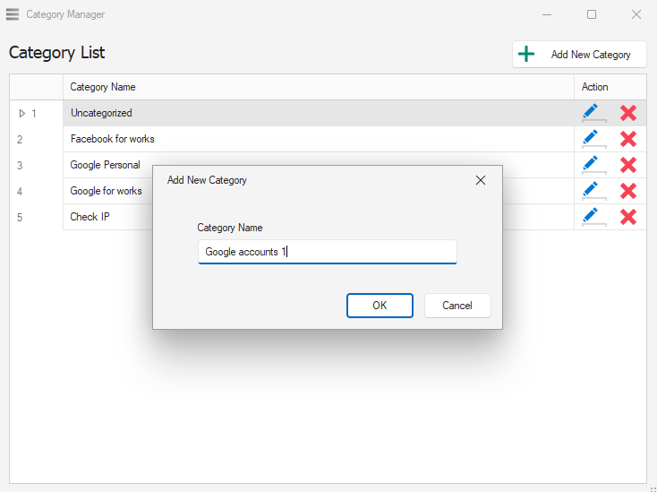Close the Add New Category dialog

coord(481,180)
